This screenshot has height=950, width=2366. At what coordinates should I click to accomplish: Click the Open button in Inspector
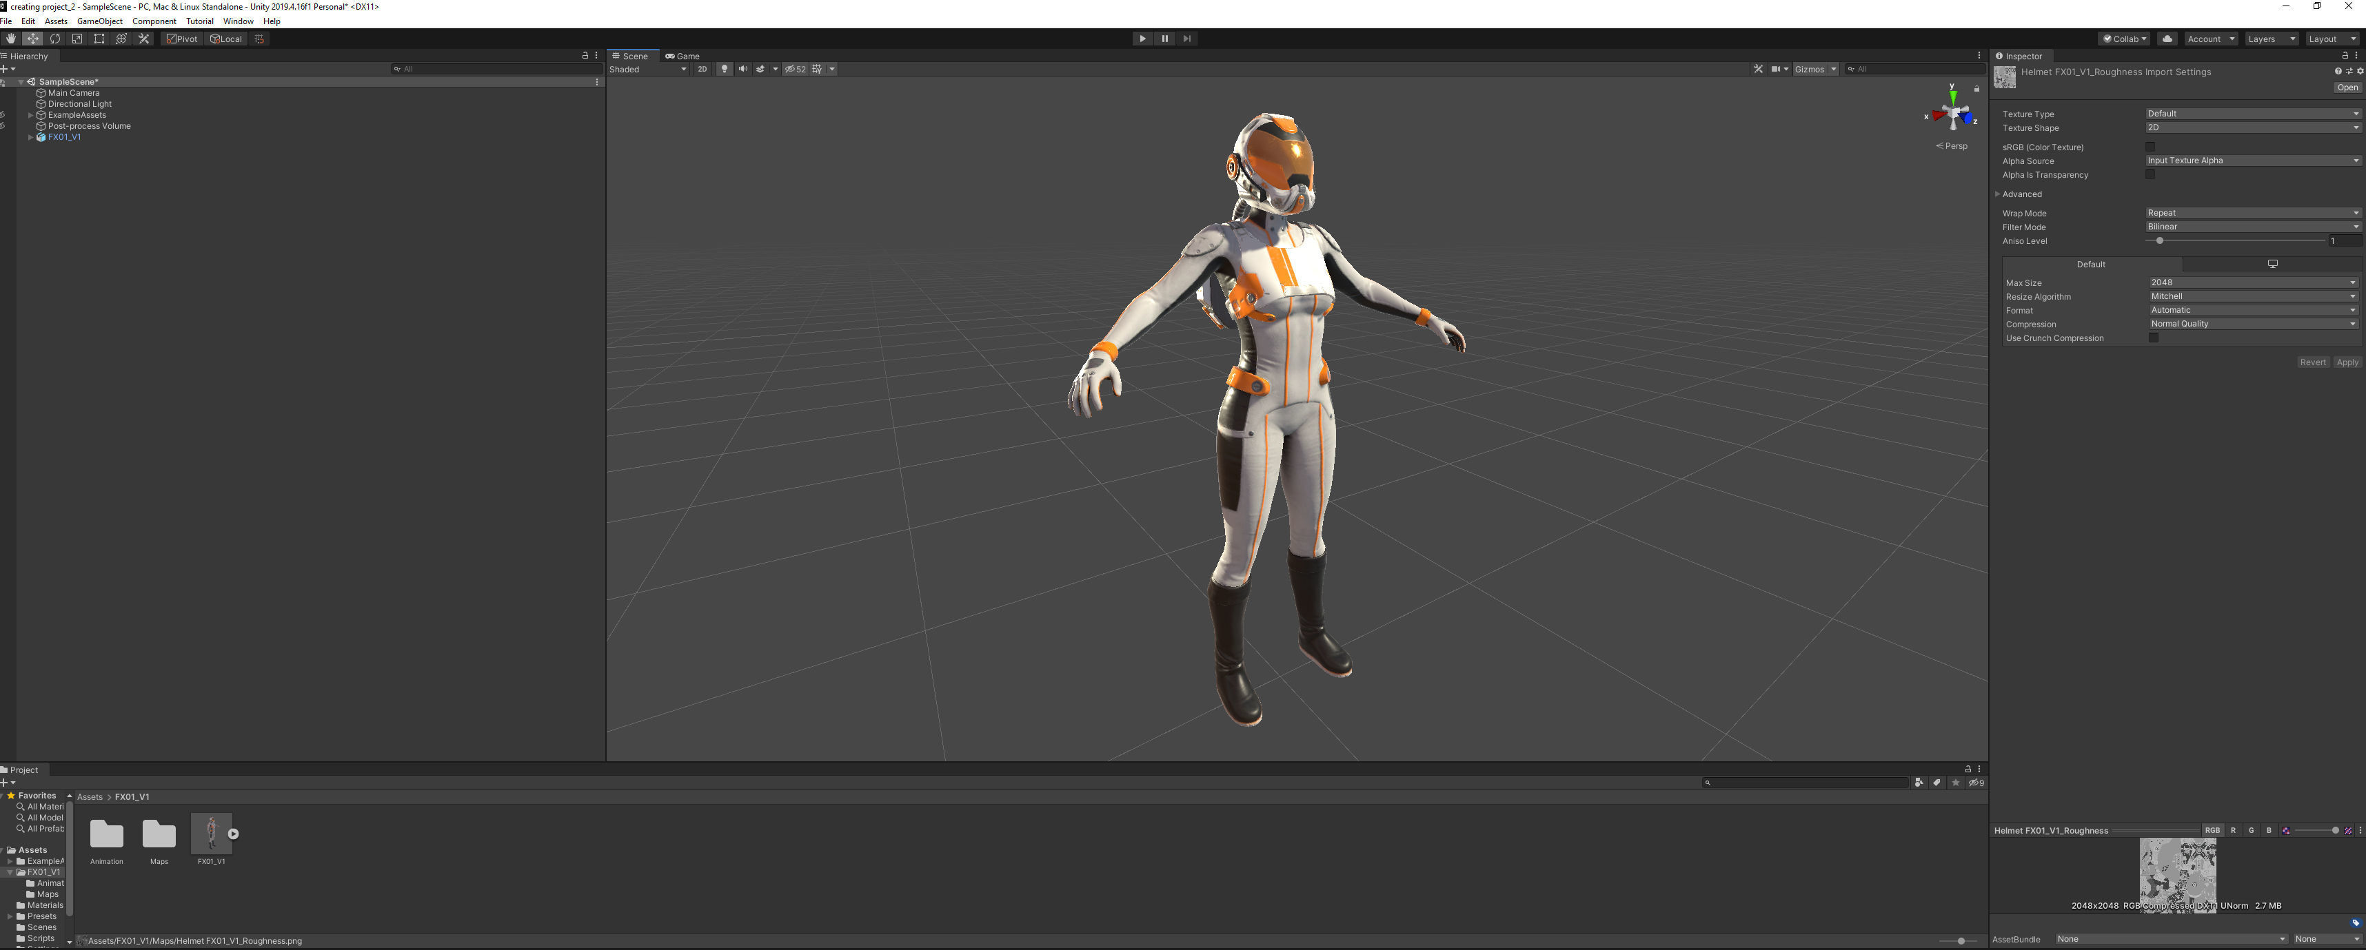coord(2347,88)
